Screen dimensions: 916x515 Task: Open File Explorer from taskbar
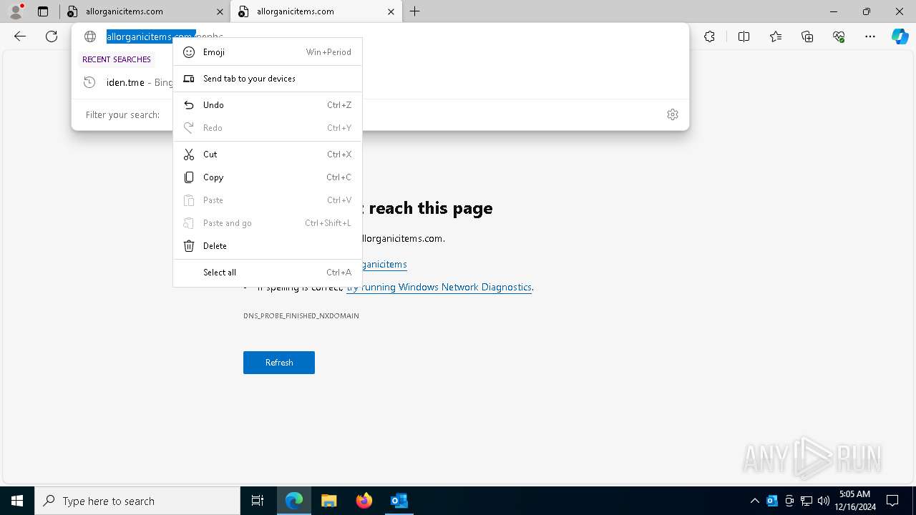pos(328,501)
